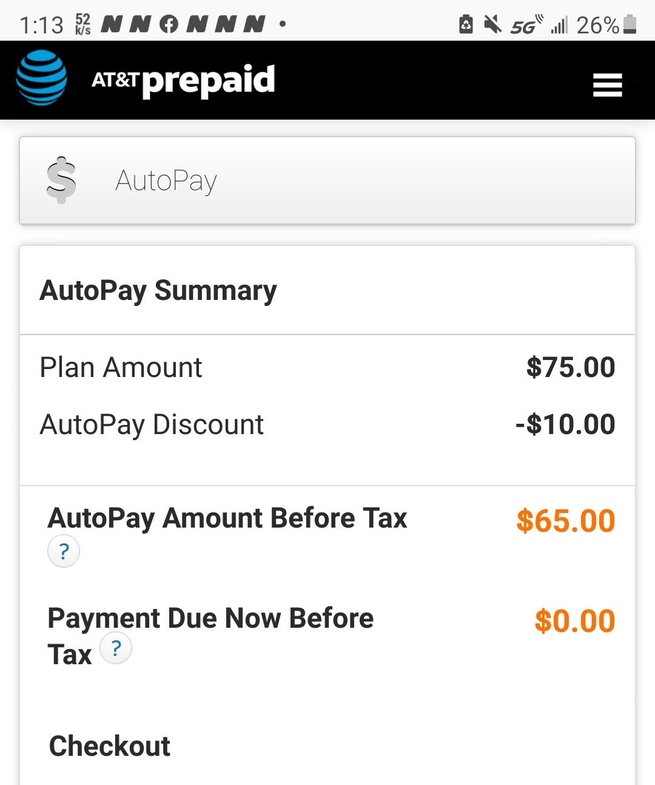Select the AT&T prepaid header text

pos(183,80)
